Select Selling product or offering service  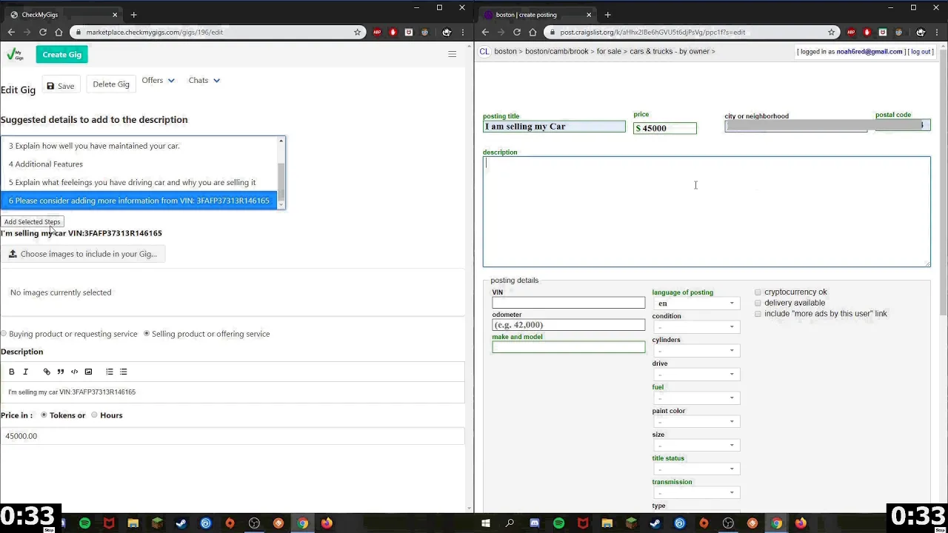147,334
